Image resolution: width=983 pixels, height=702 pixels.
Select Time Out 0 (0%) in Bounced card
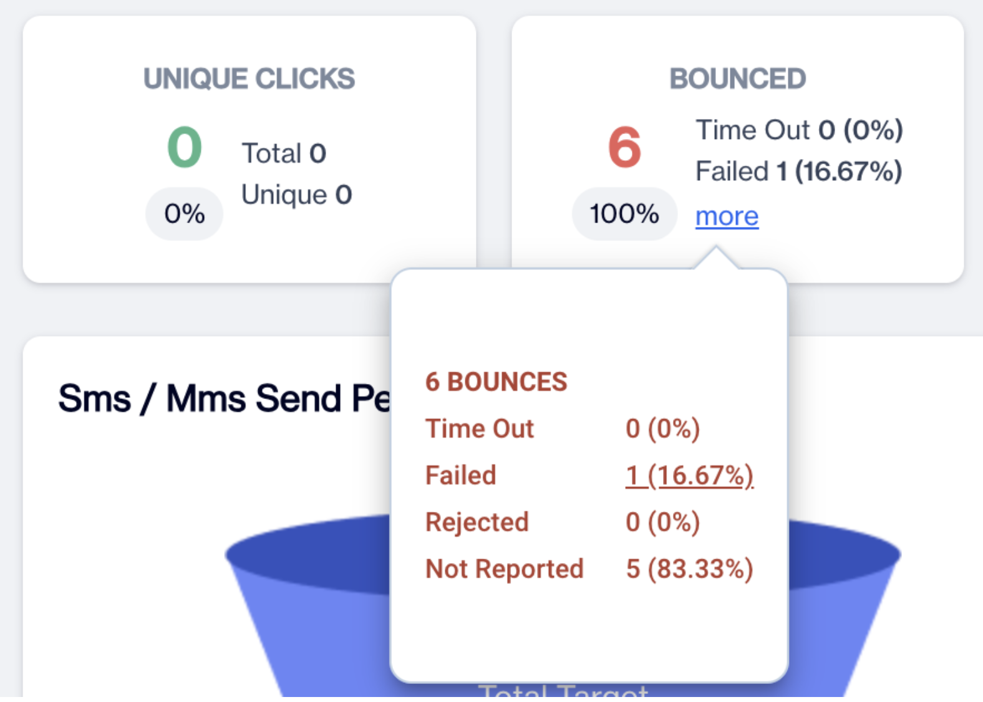(x=799, y=130)
